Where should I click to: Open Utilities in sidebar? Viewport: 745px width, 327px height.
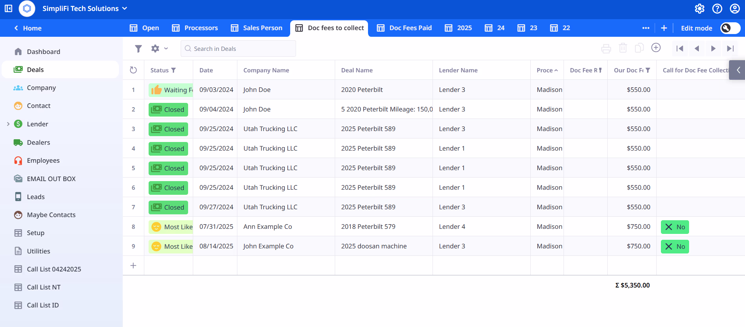[x=60, y=251]
